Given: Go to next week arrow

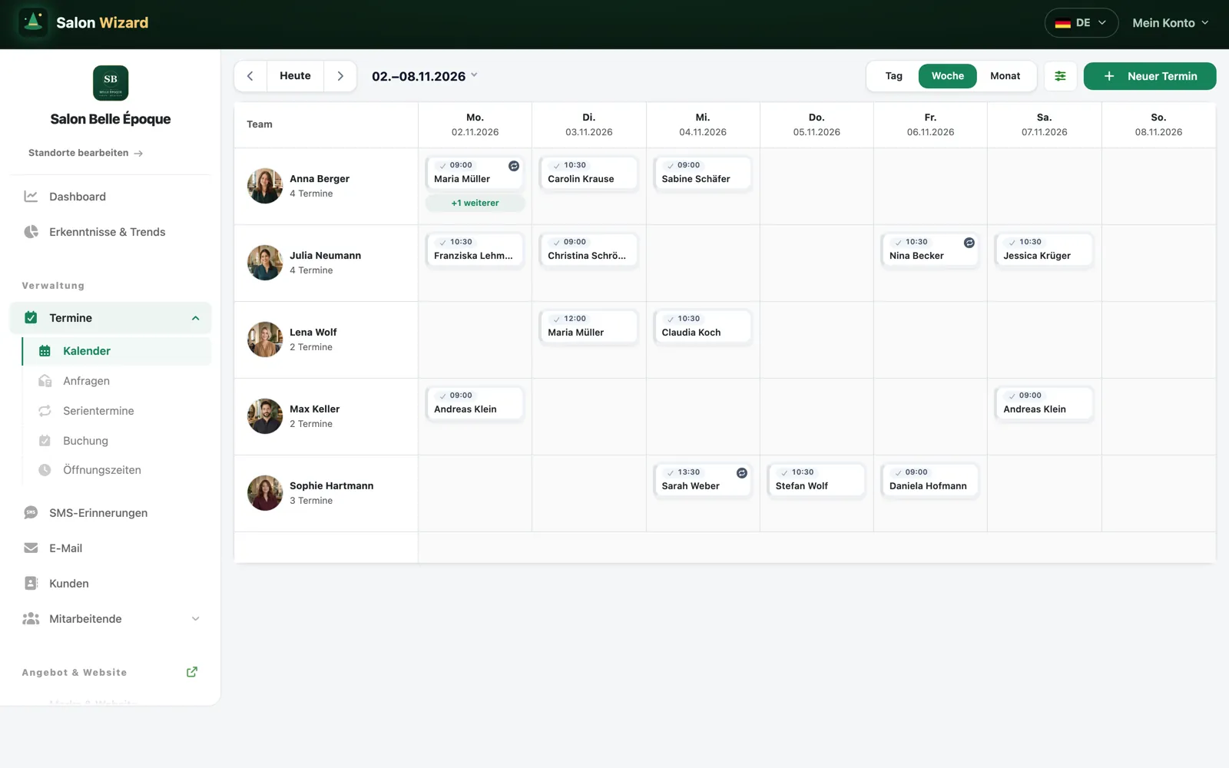Looking at the screenshot, I should tap(340, 76).
